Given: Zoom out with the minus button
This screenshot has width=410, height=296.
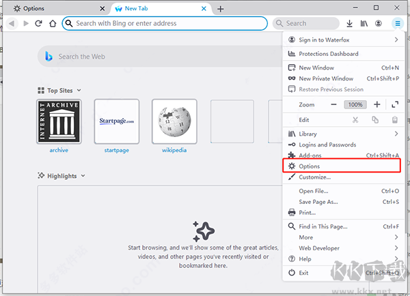Looking at the screenshot, I should click(333, 104).
